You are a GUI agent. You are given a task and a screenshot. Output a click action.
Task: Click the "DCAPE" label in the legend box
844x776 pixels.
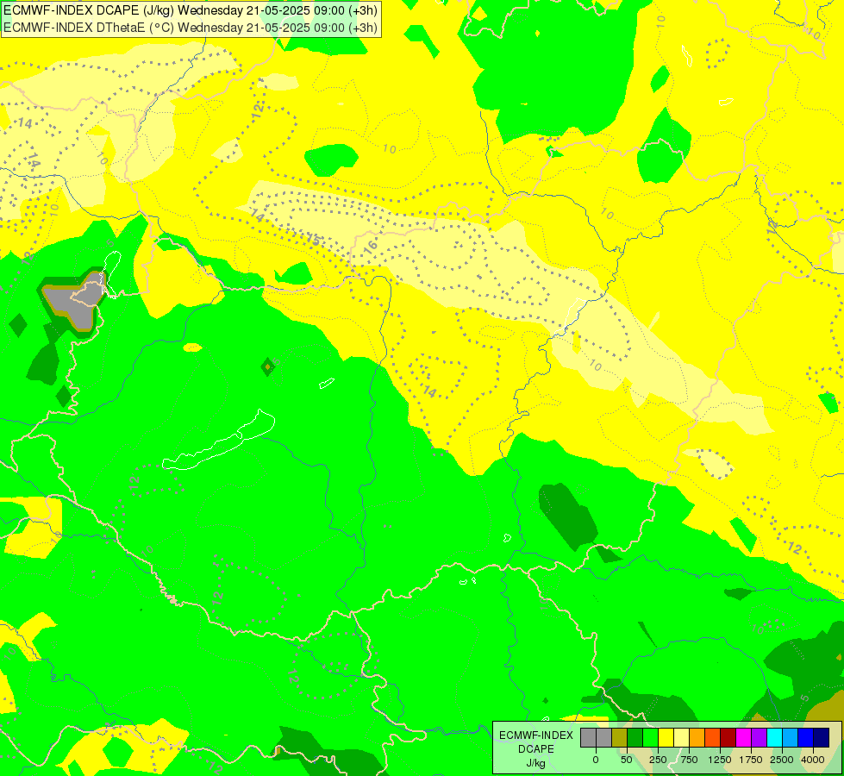click(536, 749)
